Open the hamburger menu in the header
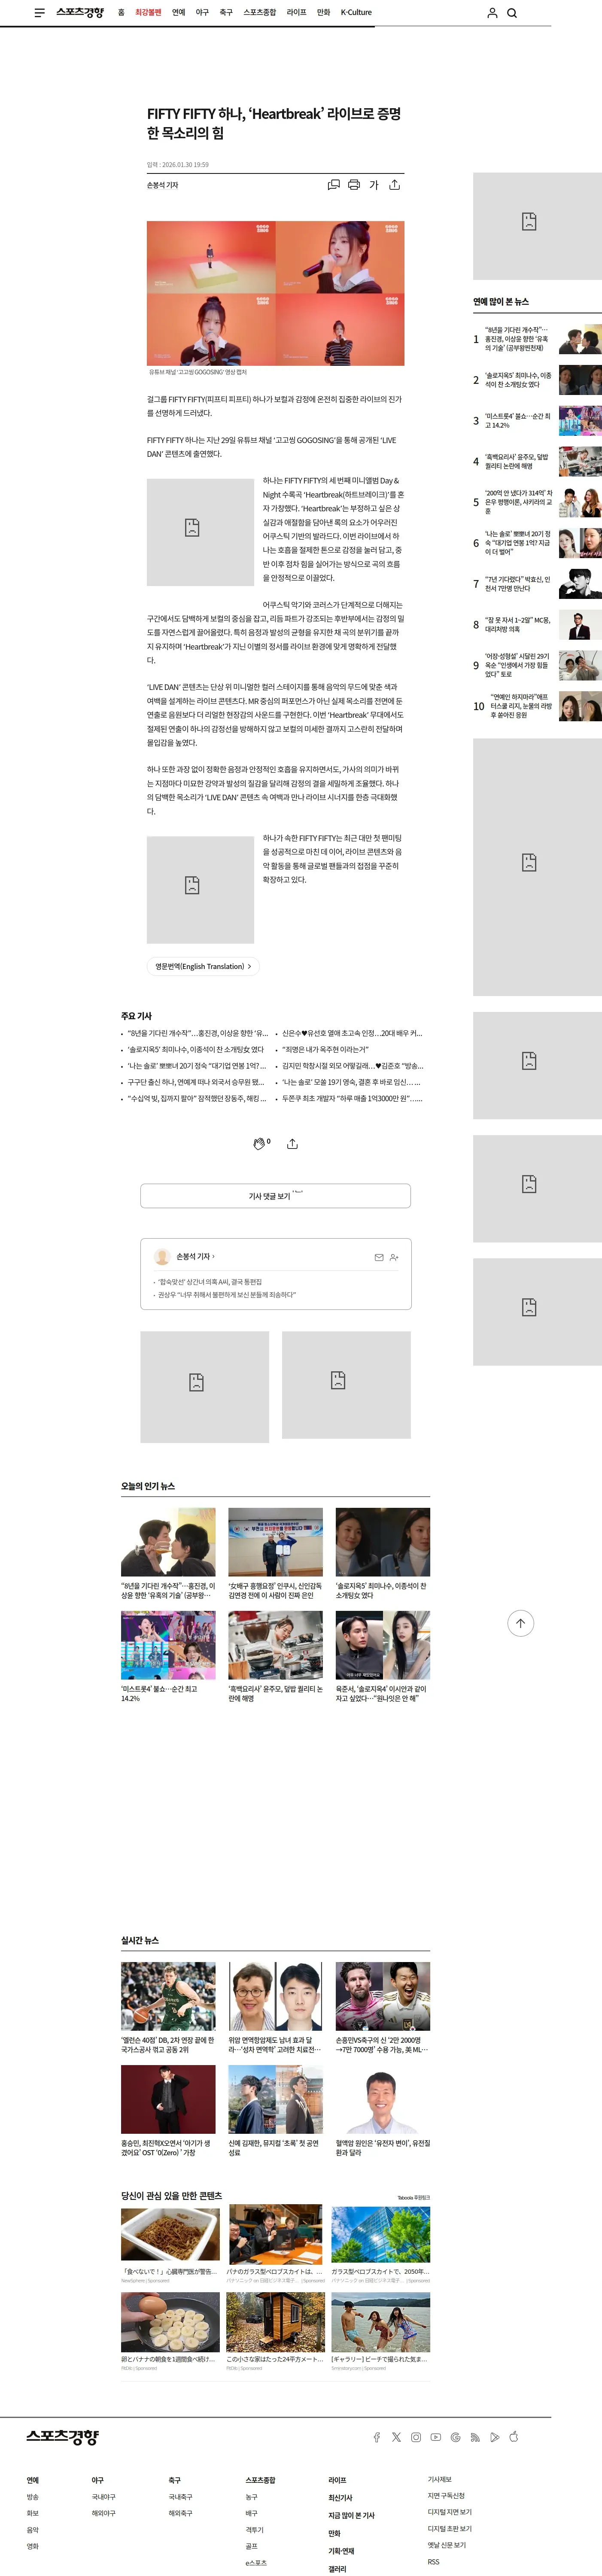The image size is (602, 2576). 39,13
